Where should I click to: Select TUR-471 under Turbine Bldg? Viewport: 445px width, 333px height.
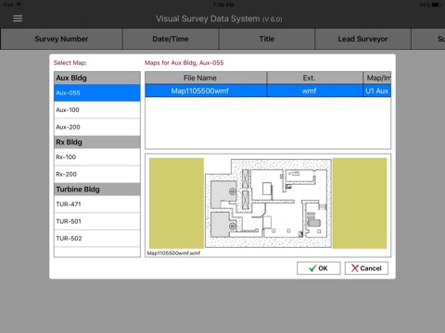[97, 204]
